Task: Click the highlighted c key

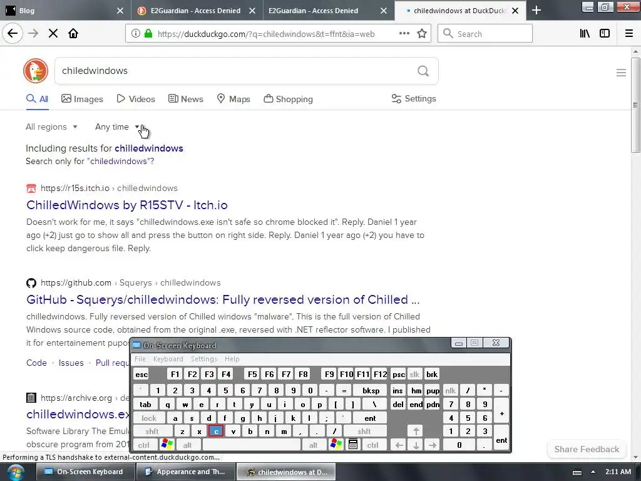Action: (x=216, y=431)
